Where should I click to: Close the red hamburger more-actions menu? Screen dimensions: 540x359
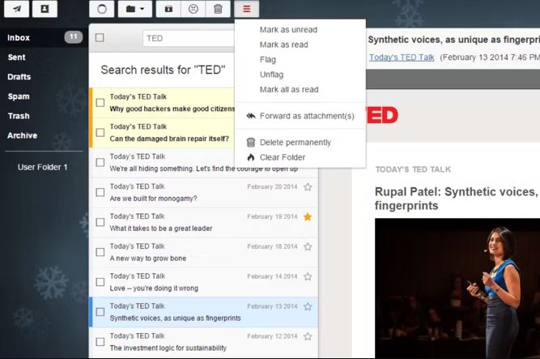coord(247,9)
